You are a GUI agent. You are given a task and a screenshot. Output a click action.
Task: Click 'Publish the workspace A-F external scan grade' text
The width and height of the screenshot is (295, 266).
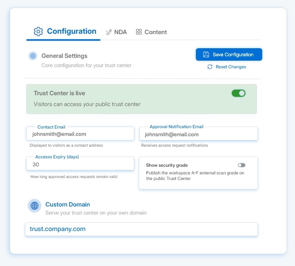click(x=195, y=176)
